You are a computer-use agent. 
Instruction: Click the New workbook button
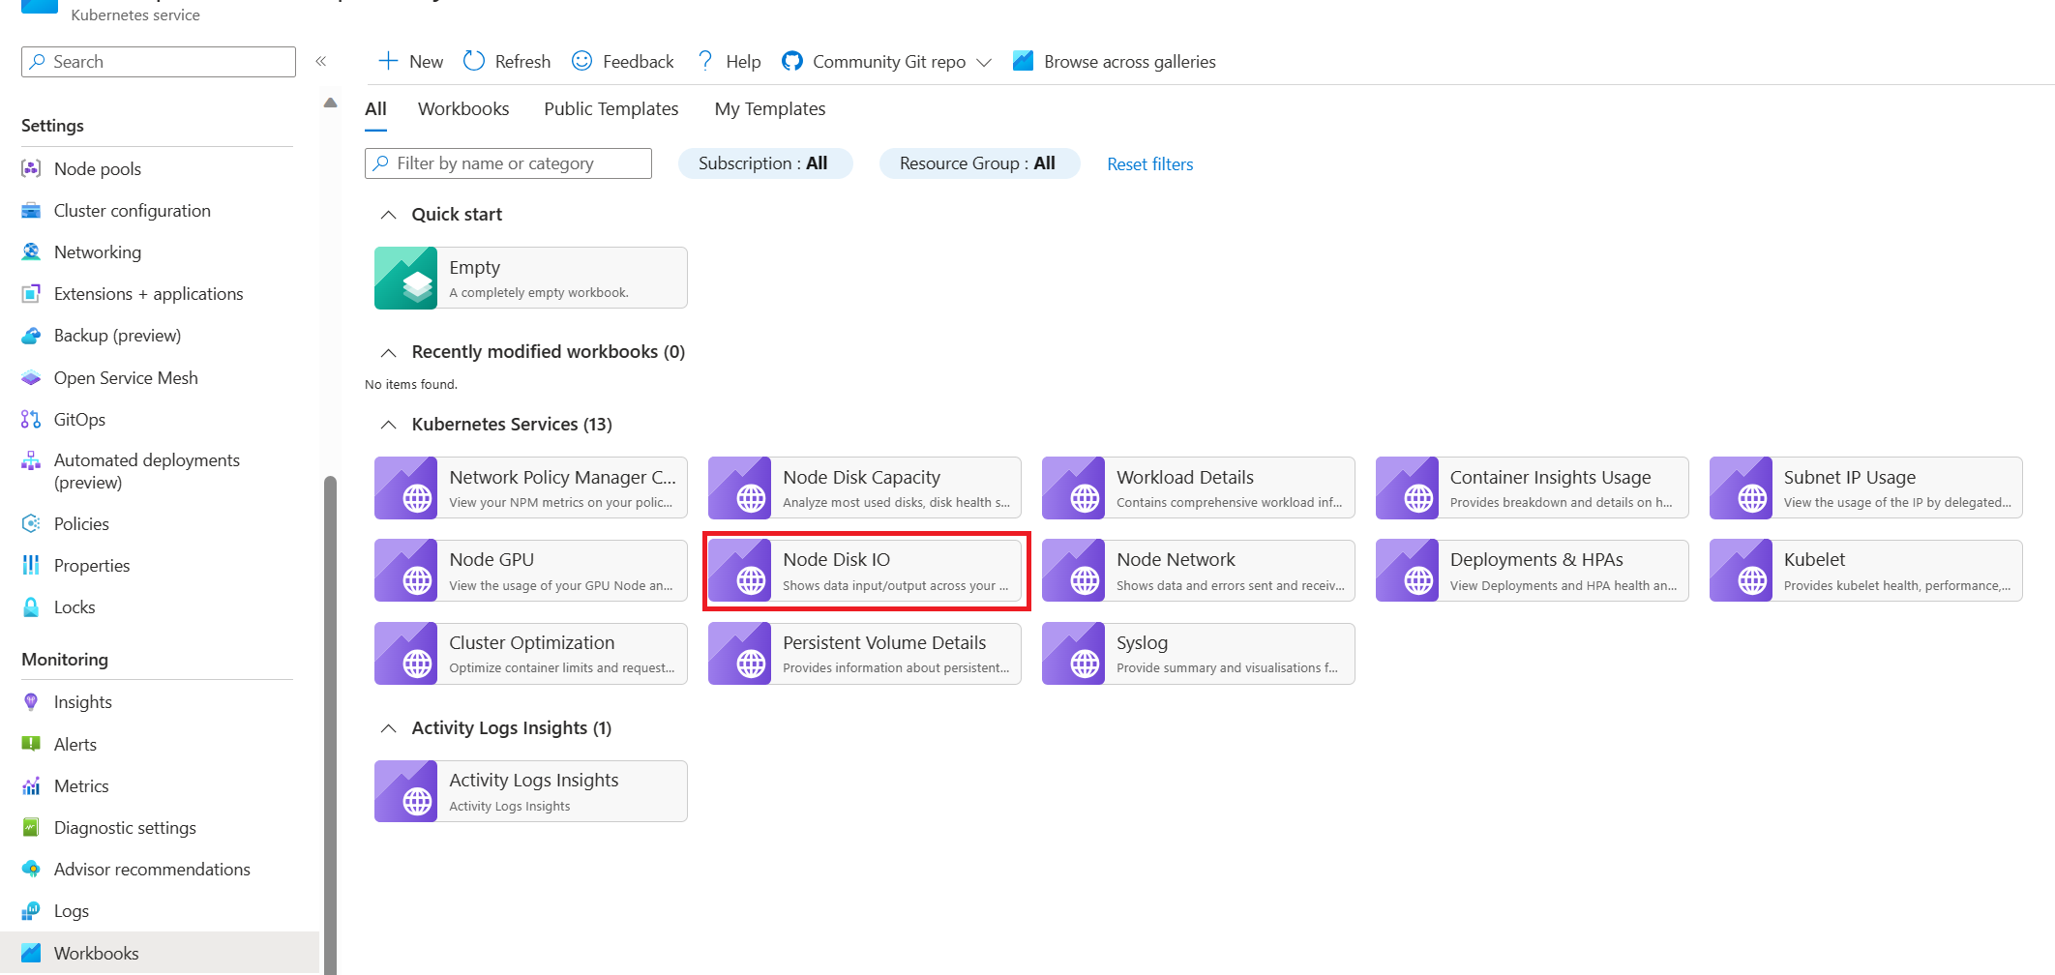[x=410, y=61]
